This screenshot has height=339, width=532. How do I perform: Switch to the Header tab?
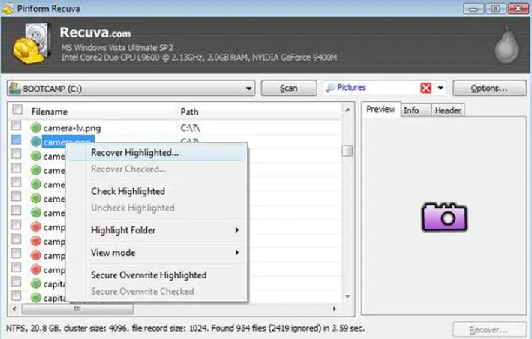click(448, 110)
